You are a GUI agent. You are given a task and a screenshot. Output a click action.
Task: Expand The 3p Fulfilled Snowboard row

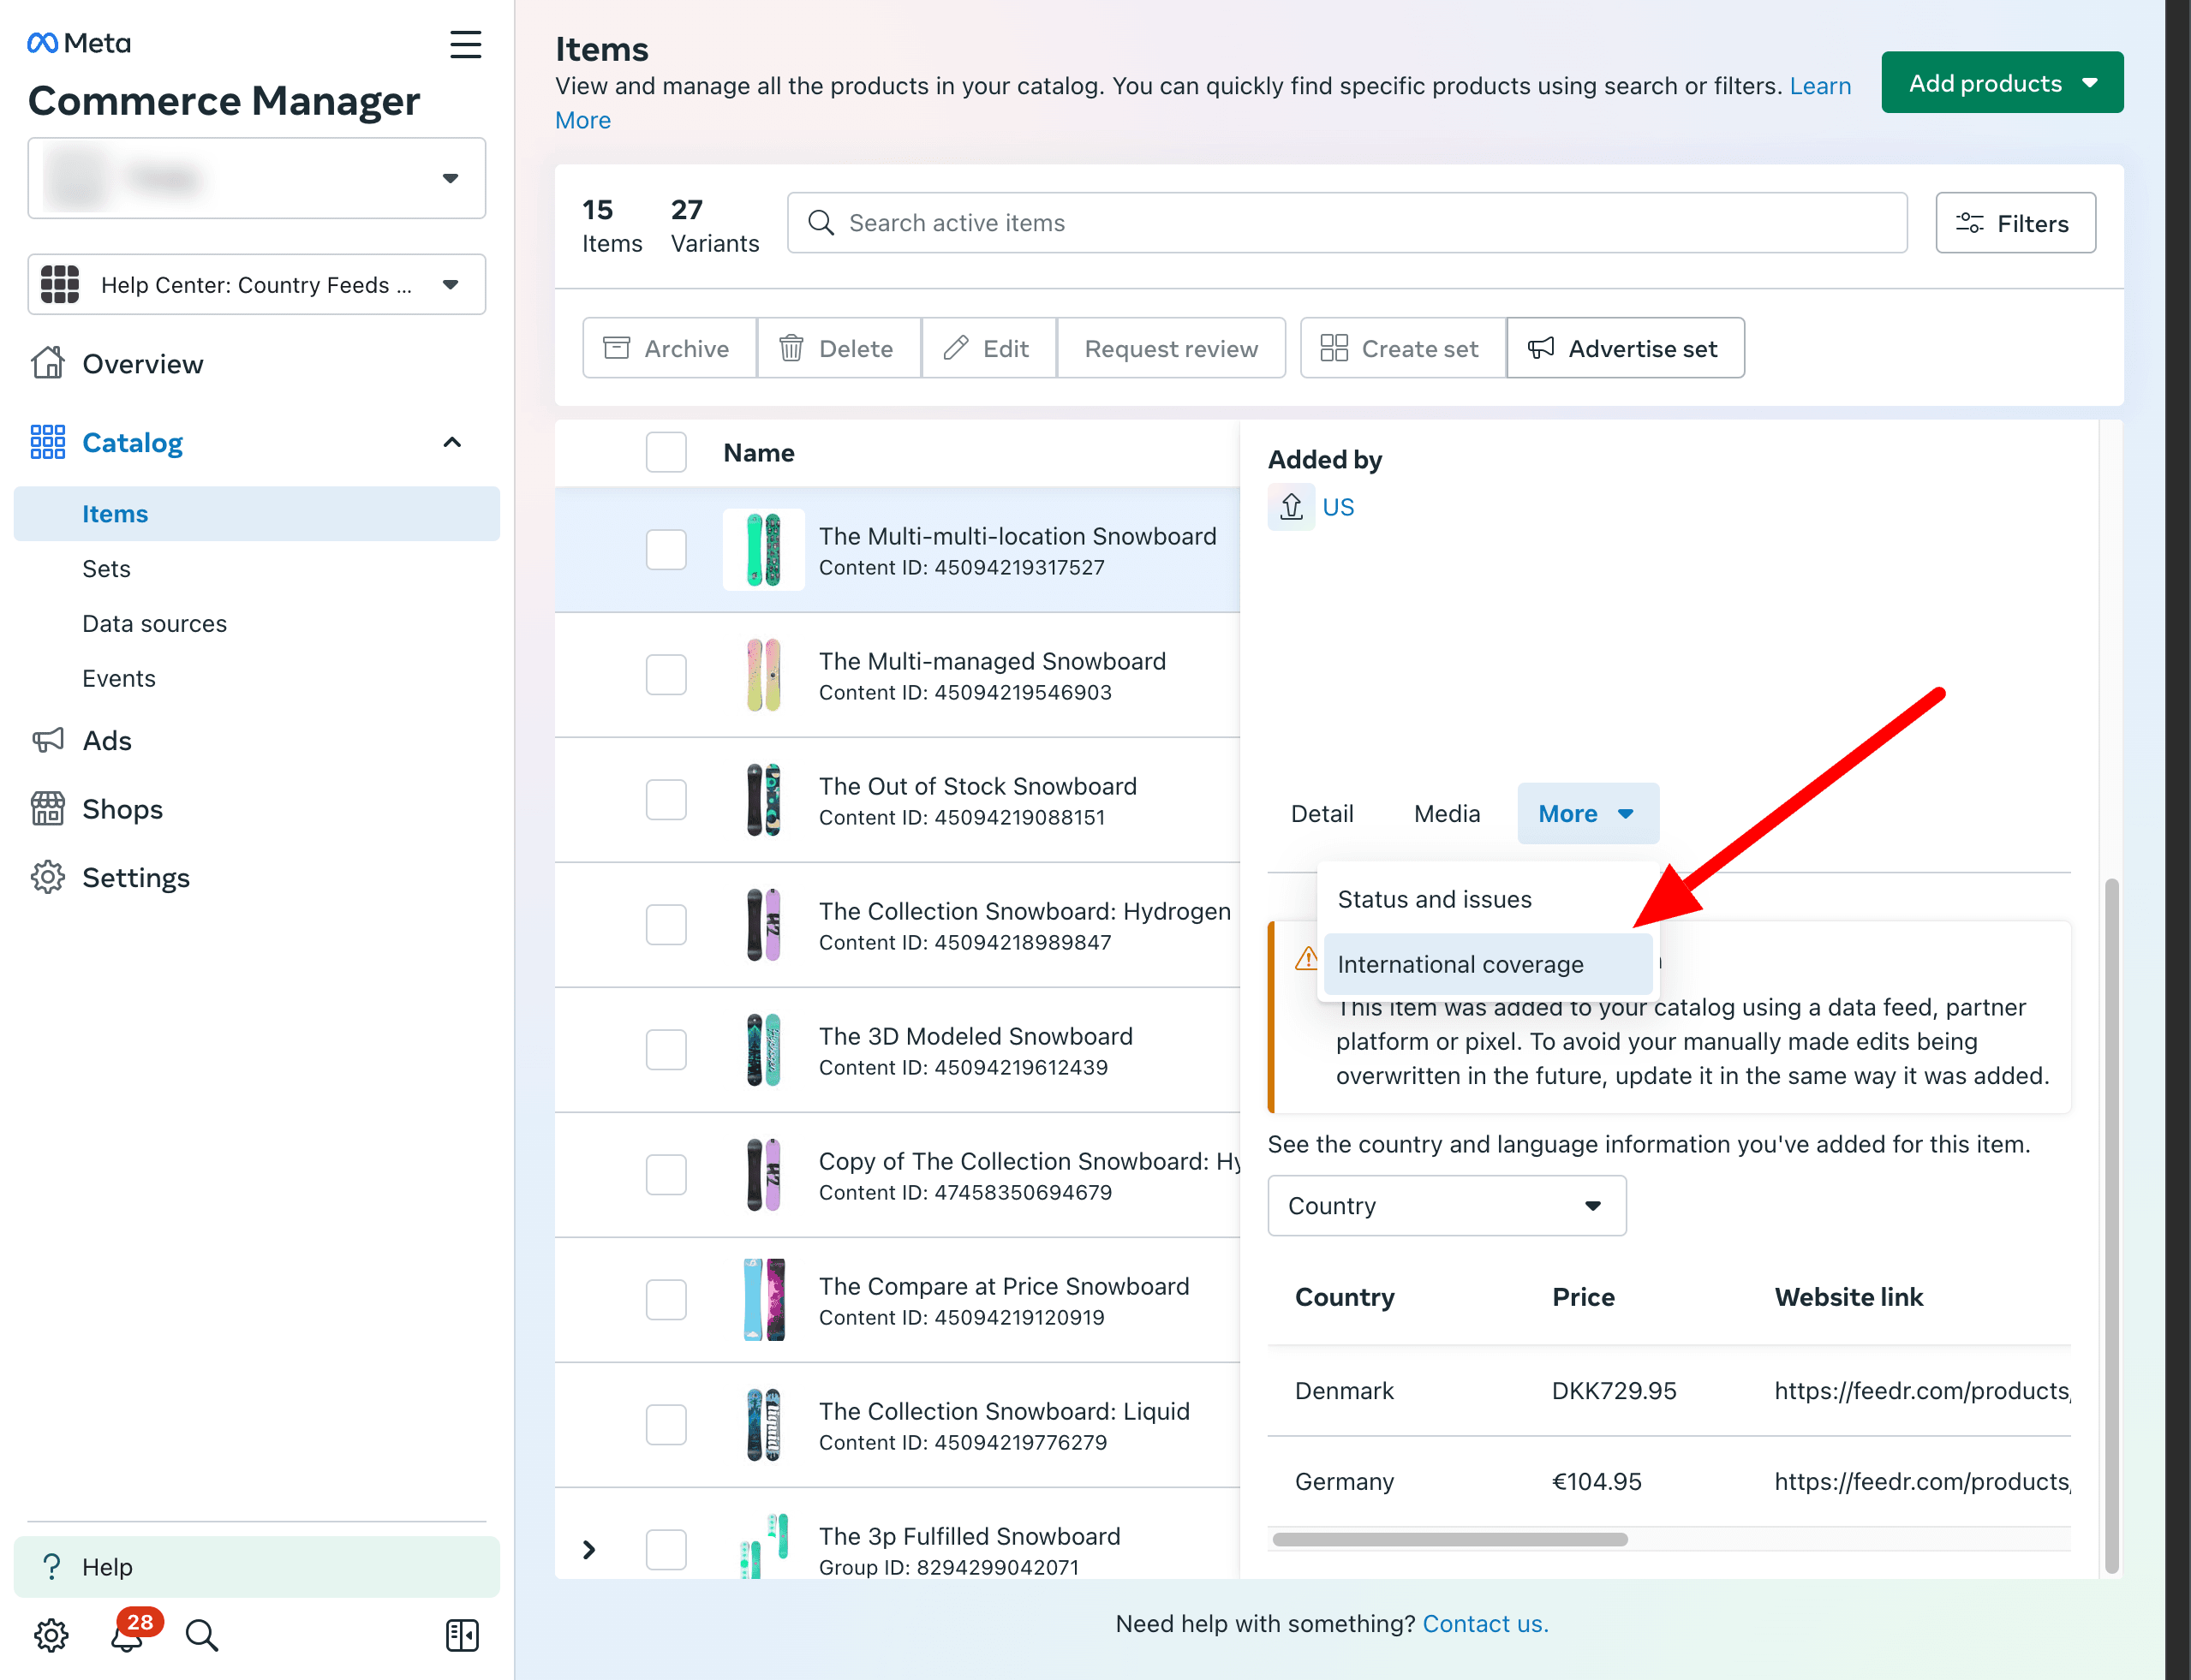tap(589, 1550)
